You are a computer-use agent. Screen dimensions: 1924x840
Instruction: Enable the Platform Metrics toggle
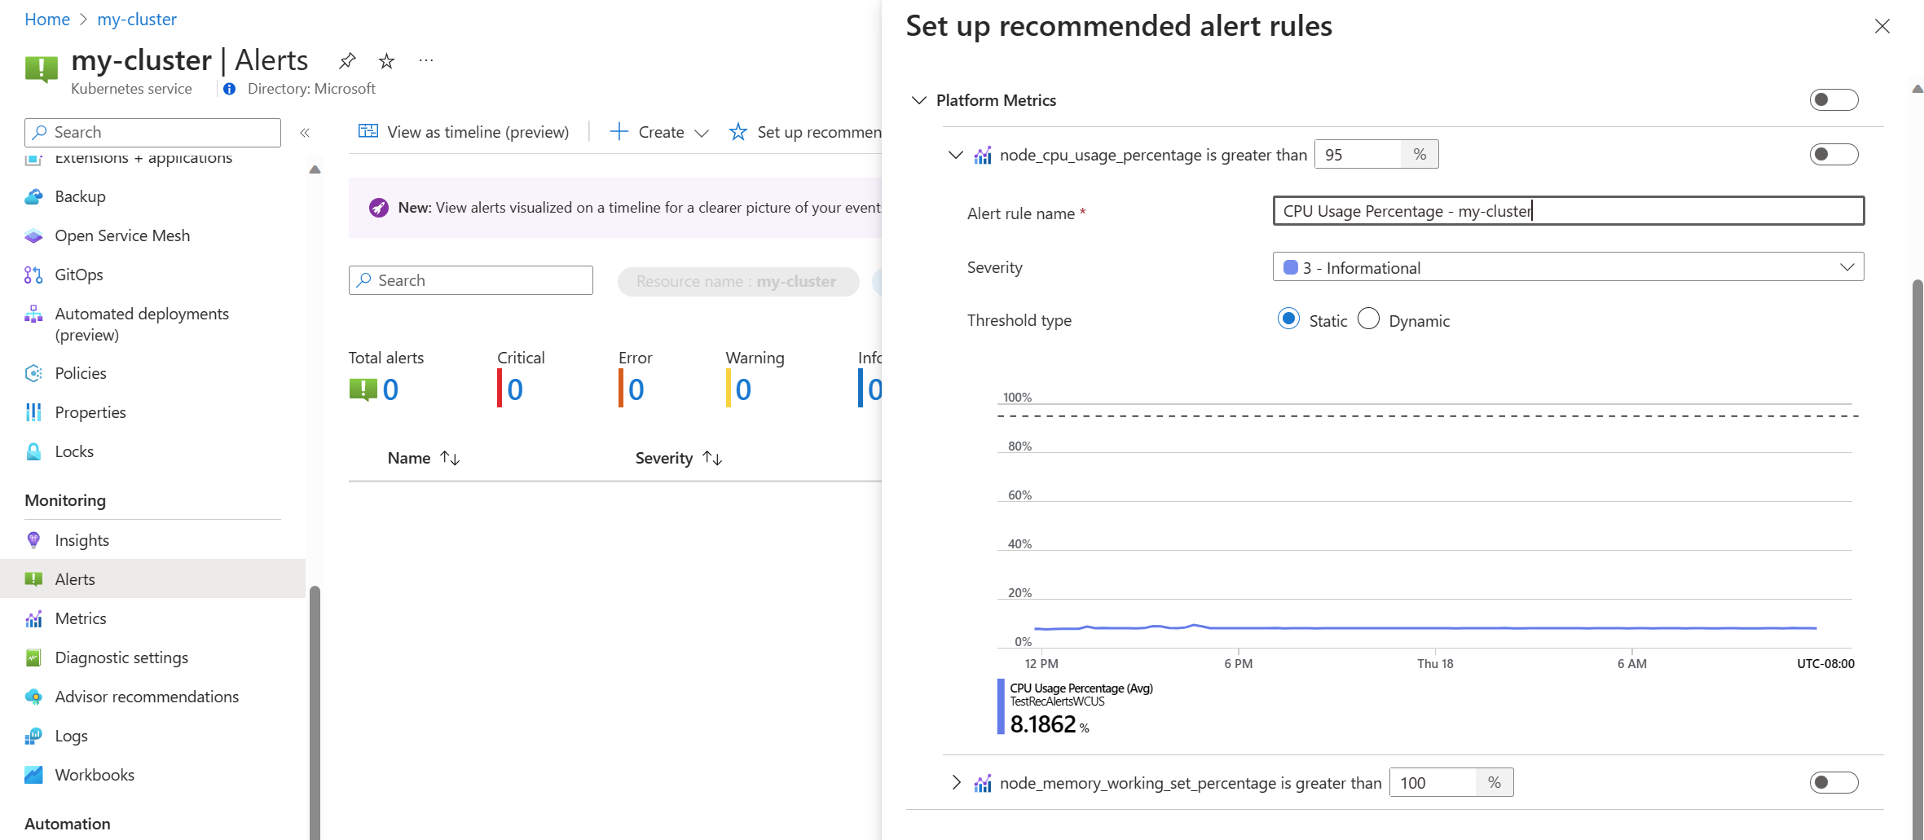1834,100
